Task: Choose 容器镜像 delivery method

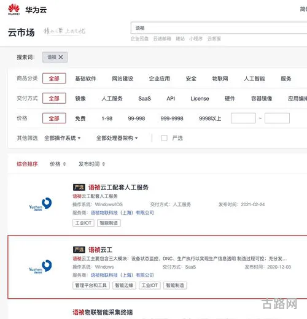Action: pyautogui.click(x=262, y=99)
